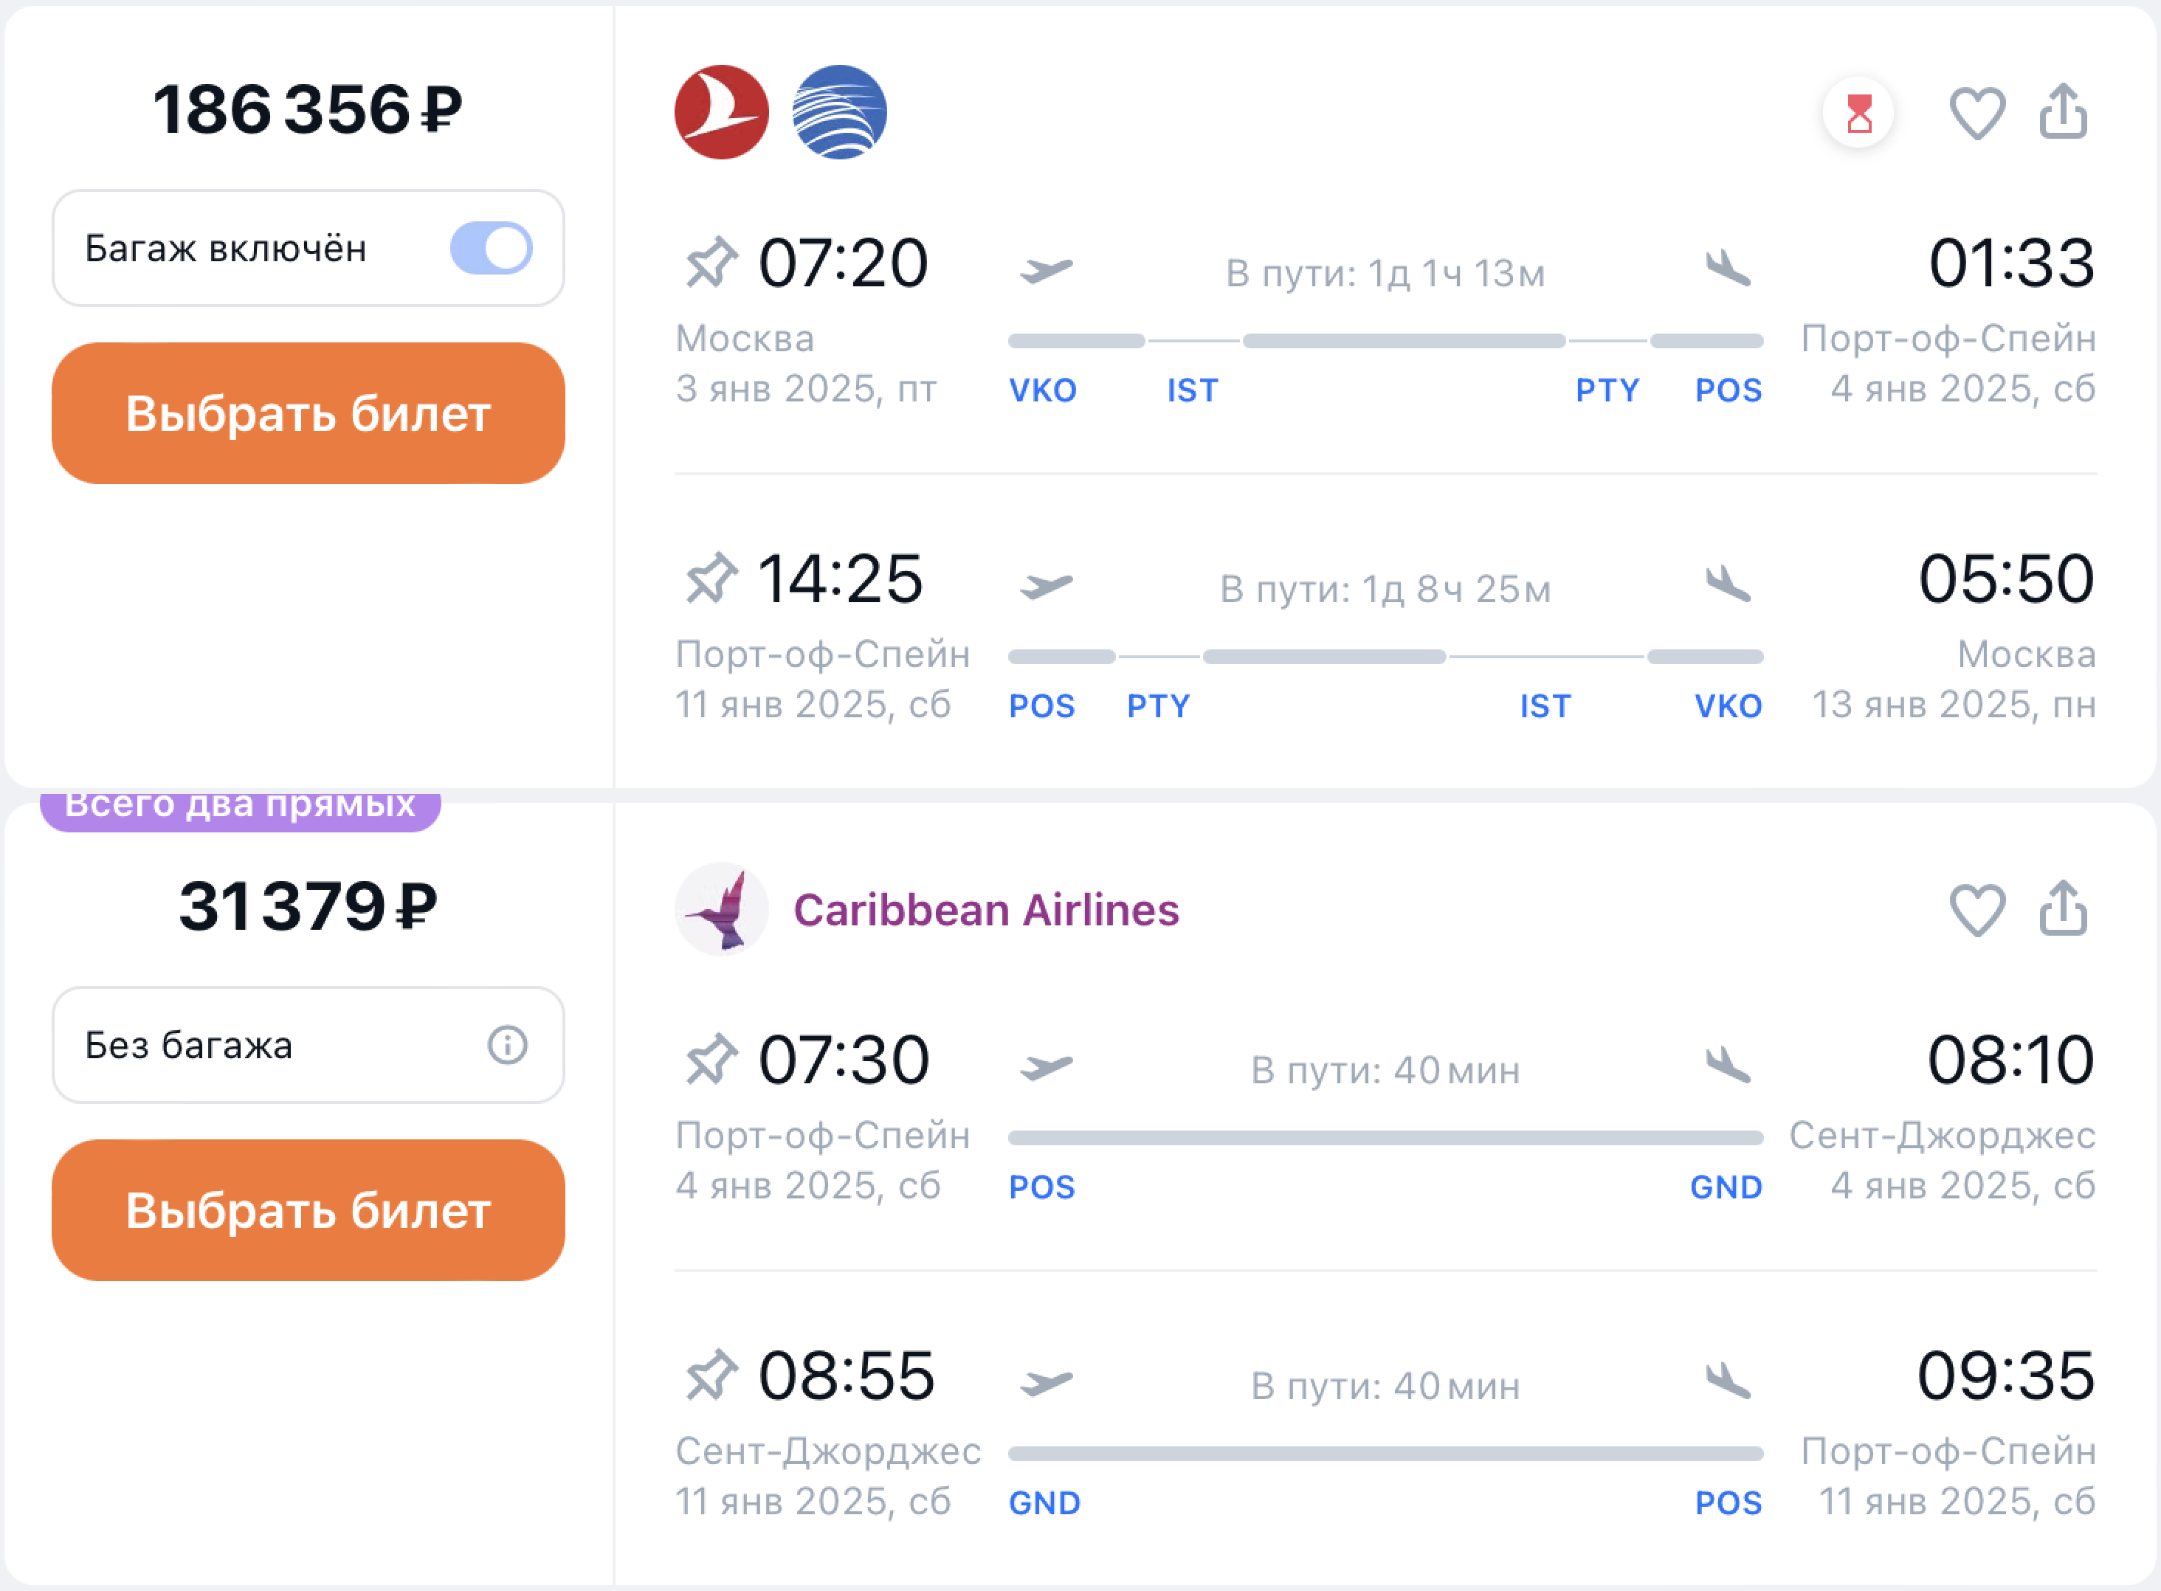The height and width of the screenshot is (1591, 2161).
Task: Select the ticket priced 31 379 ₽
Action: point(309,1210)
